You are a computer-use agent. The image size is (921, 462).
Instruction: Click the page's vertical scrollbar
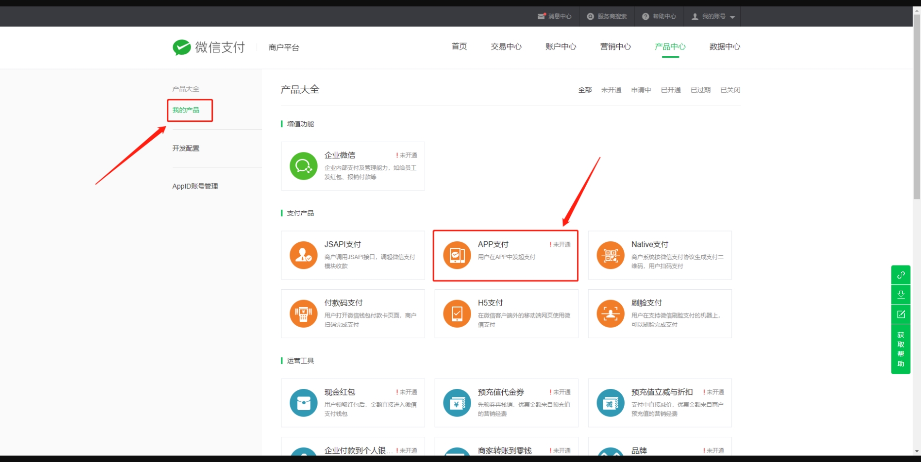tap(917, 109)
